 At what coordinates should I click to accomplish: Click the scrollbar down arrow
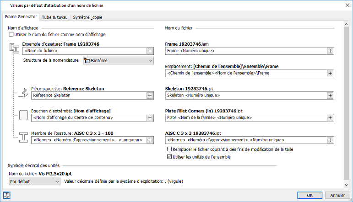point(346,185)
